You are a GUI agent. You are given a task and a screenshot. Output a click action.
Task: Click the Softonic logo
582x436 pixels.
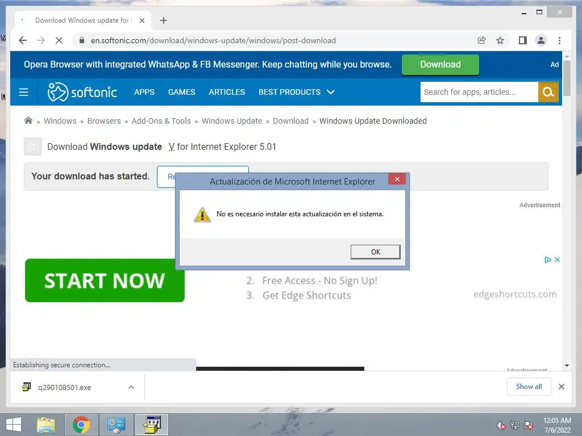(82, 92)
